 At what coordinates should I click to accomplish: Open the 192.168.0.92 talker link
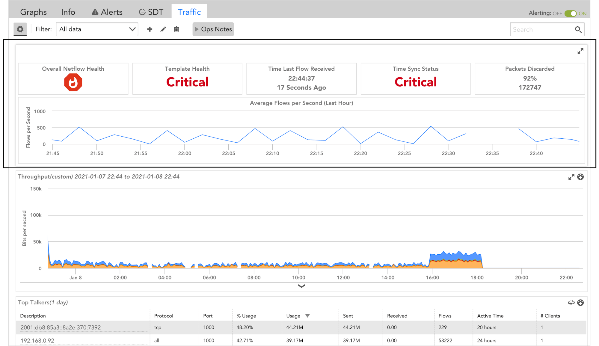pos(37,341)
